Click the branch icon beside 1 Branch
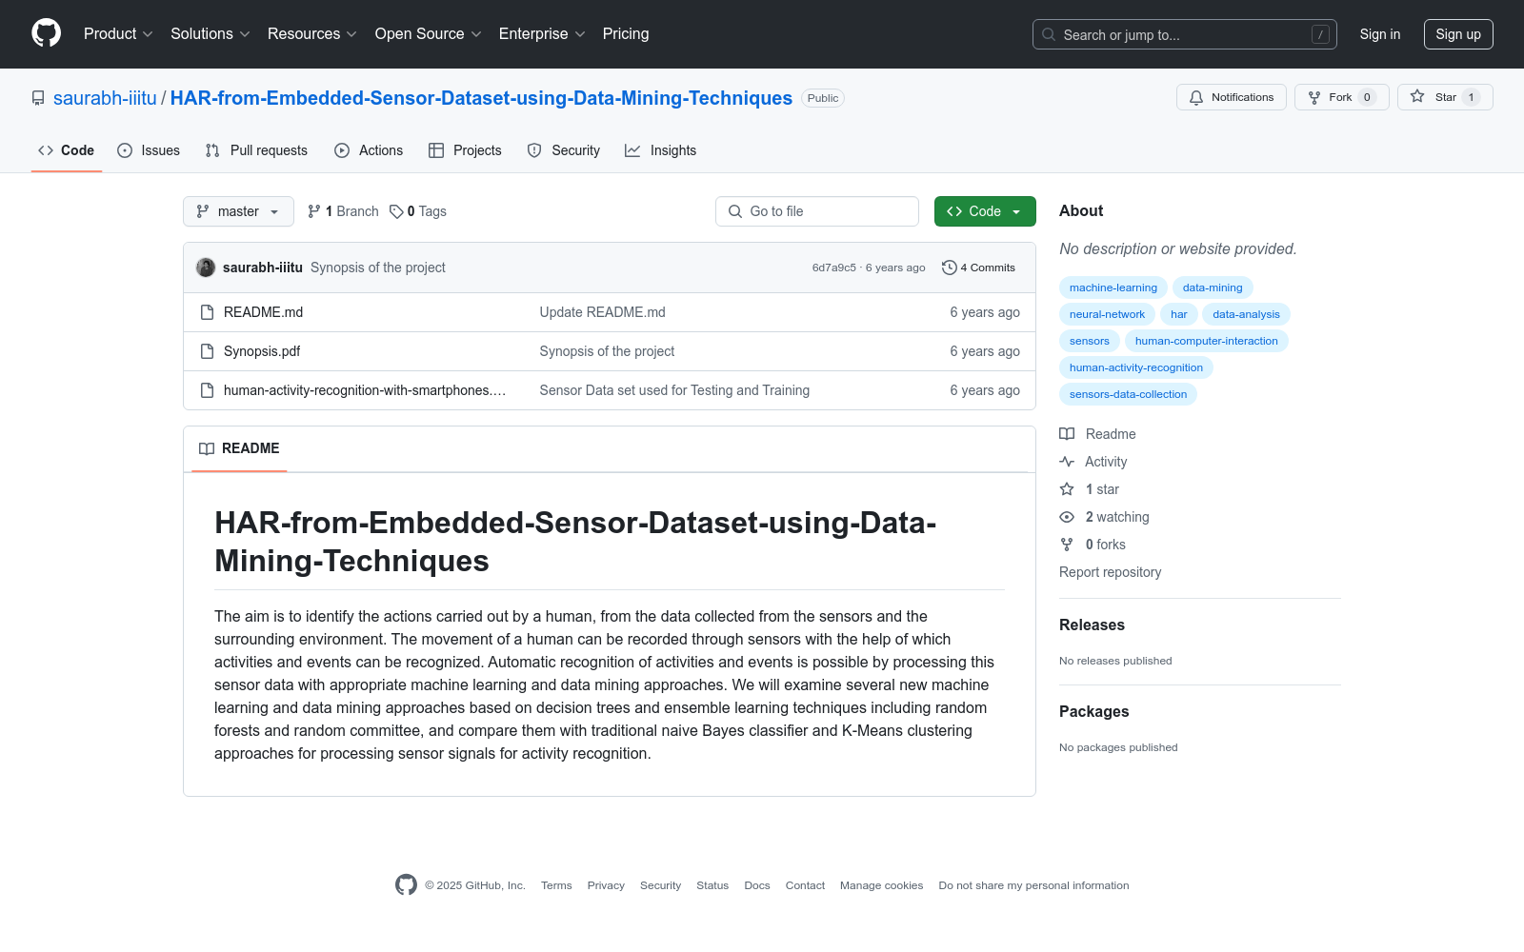This screenshot has width=1524, height=952. 314,211
